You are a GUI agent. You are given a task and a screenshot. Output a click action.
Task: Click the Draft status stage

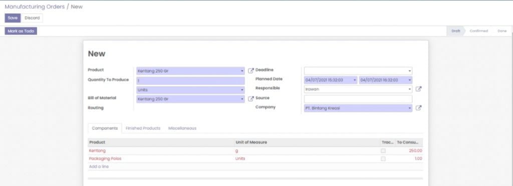point(455,31)
